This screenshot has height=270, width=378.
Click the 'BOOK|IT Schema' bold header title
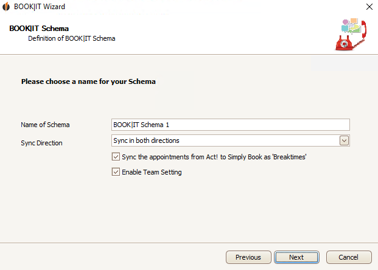[39, 29]
